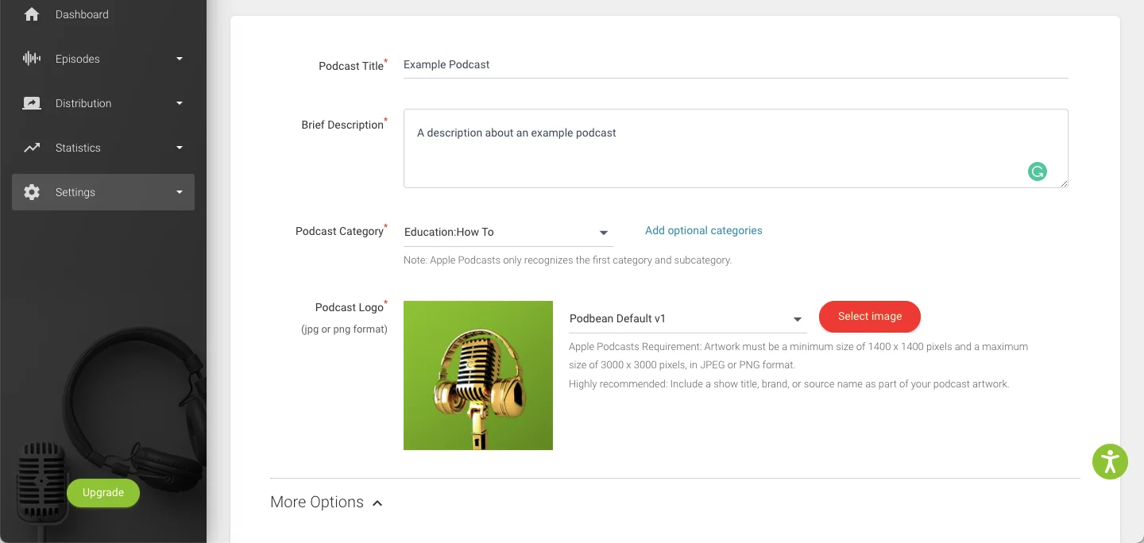Screen dimensions: 1144x543
Task: Click the Grammarly icon in the description box
Action: (1037, 171)
